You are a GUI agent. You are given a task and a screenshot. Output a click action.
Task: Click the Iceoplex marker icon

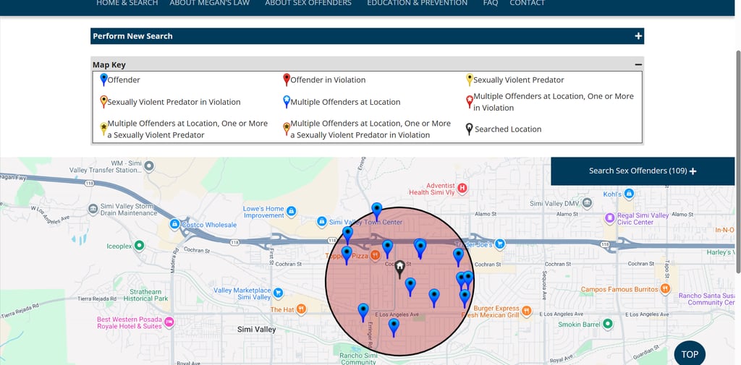139,246
